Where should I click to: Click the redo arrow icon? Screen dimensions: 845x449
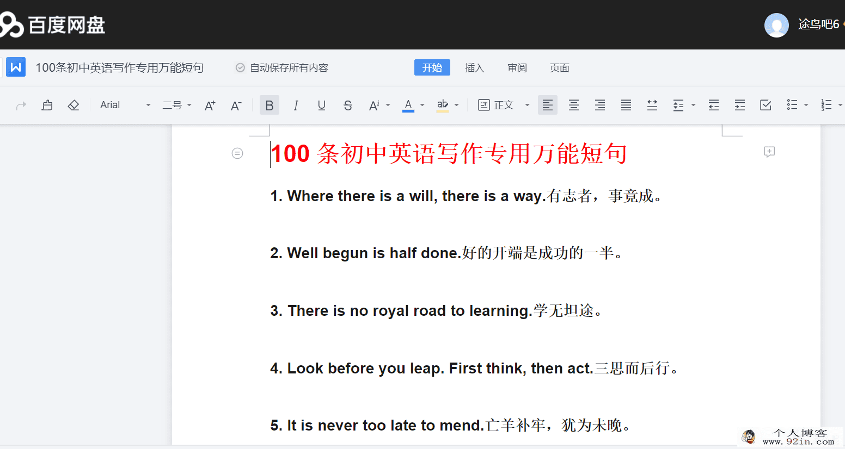click(21, 105)
